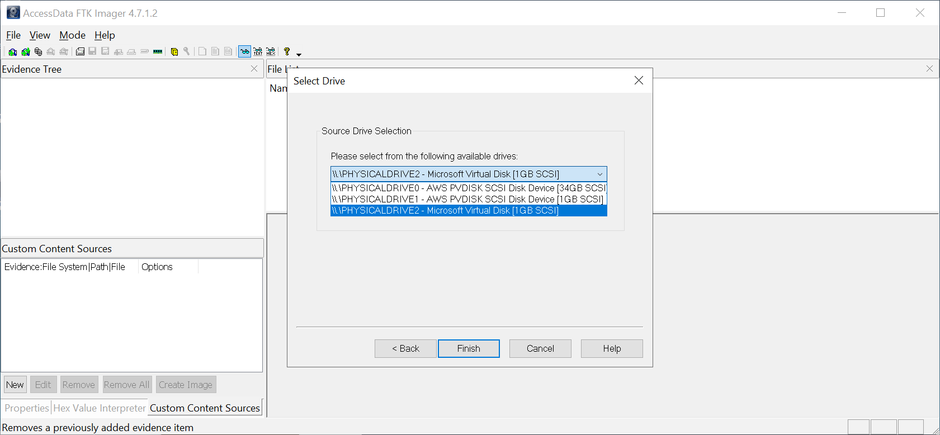Open Image Mounting from the toolbar
Viewport: 940px width, 435px height.
(x=38, y=52)
